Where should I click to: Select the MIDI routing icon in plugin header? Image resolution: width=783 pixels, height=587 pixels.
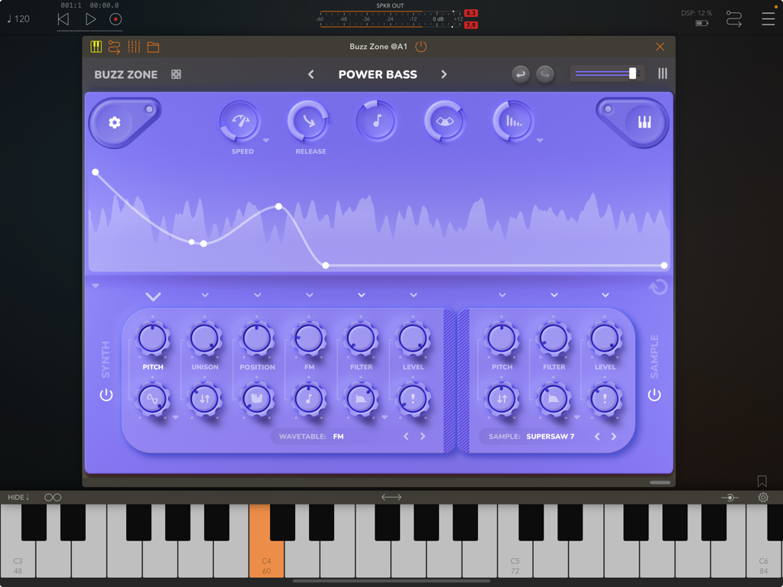coord(114,47)
